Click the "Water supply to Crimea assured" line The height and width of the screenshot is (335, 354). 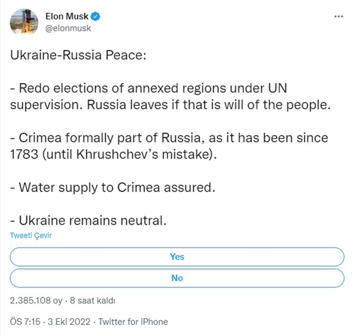(x=114, y=187)
